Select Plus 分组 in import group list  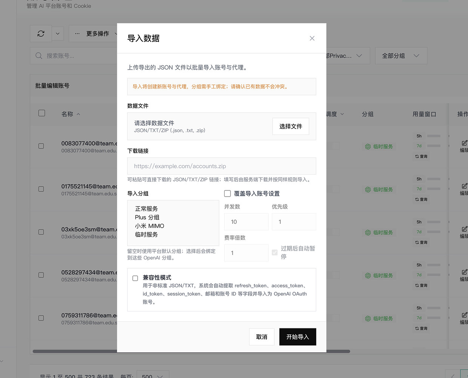[147, 217]
